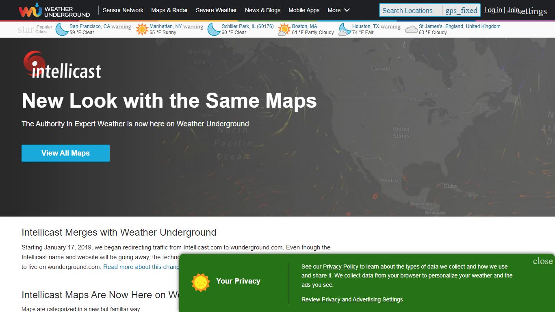Open Houston, TX forecast link

[x=366, y=26]
